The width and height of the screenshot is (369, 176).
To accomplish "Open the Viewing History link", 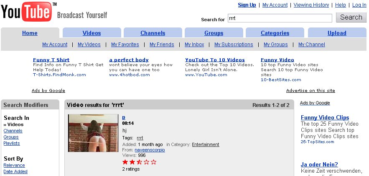I will (311, 5).
